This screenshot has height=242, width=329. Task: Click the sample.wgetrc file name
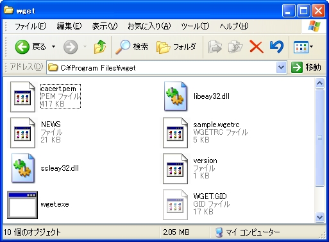[x=216, y=125]
